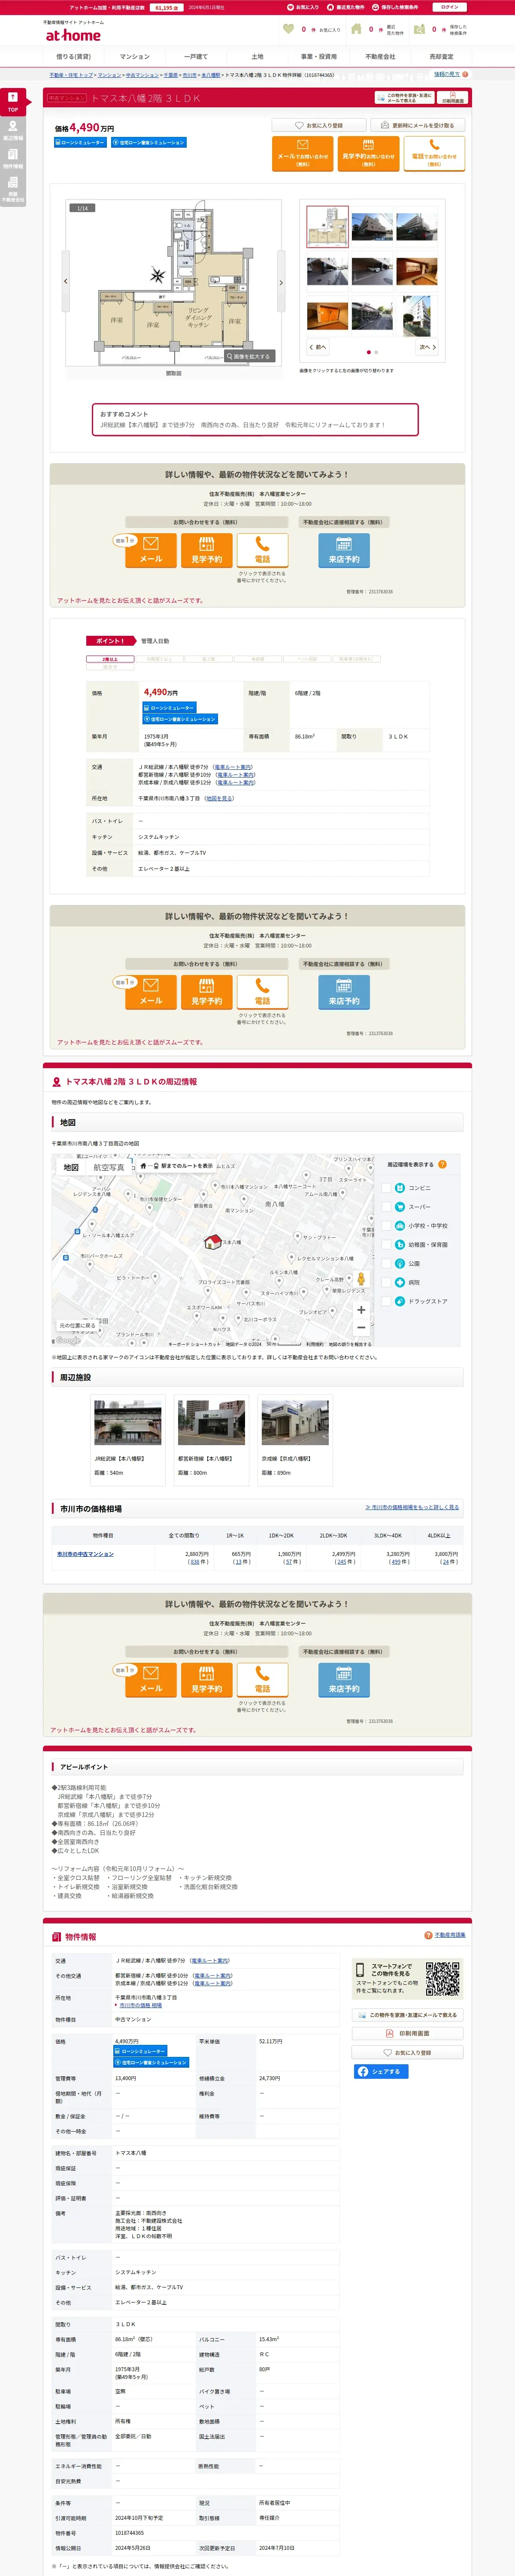Viewport: 515px width, 2576px height.
Task: Open the マンション menu
Action: click(x=135, y=57)
